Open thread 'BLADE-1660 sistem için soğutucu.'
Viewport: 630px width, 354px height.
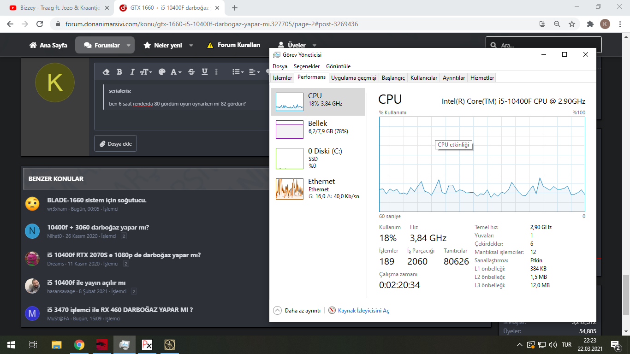click(x=97, y=200)
